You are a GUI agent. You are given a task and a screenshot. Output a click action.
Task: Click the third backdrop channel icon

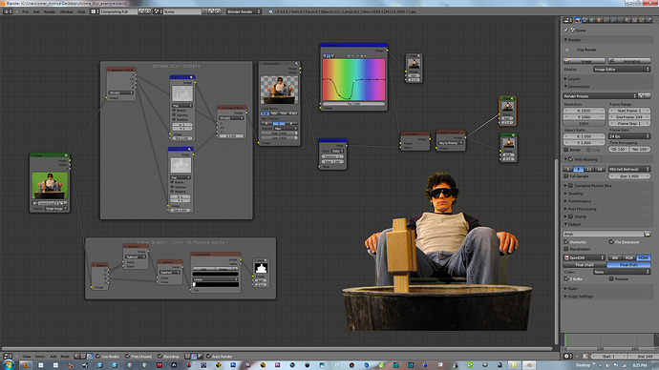tap(200, 356)
